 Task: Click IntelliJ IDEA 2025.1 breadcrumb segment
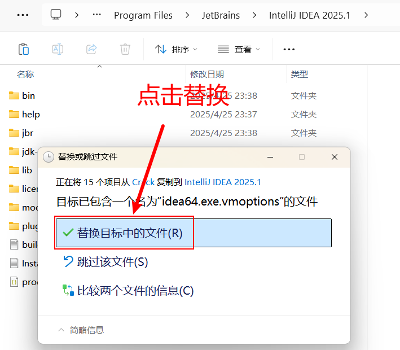click(x=309, y=15)
